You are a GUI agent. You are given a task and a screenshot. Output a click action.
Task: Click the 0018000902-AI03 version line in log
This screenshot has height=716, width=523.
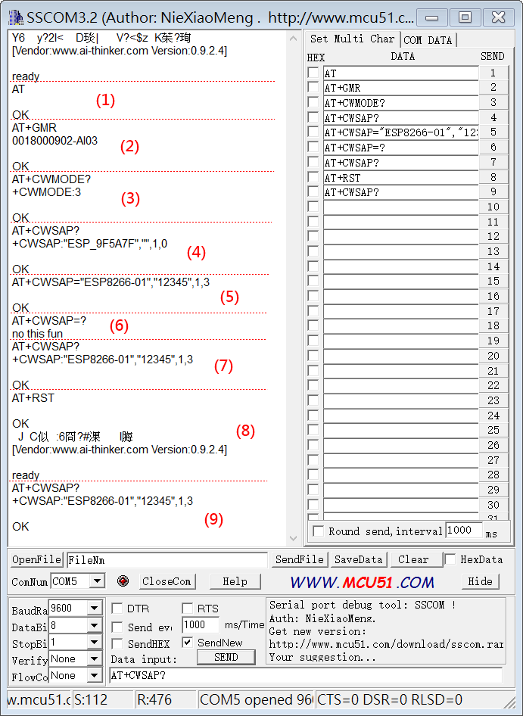coord(54,141)
